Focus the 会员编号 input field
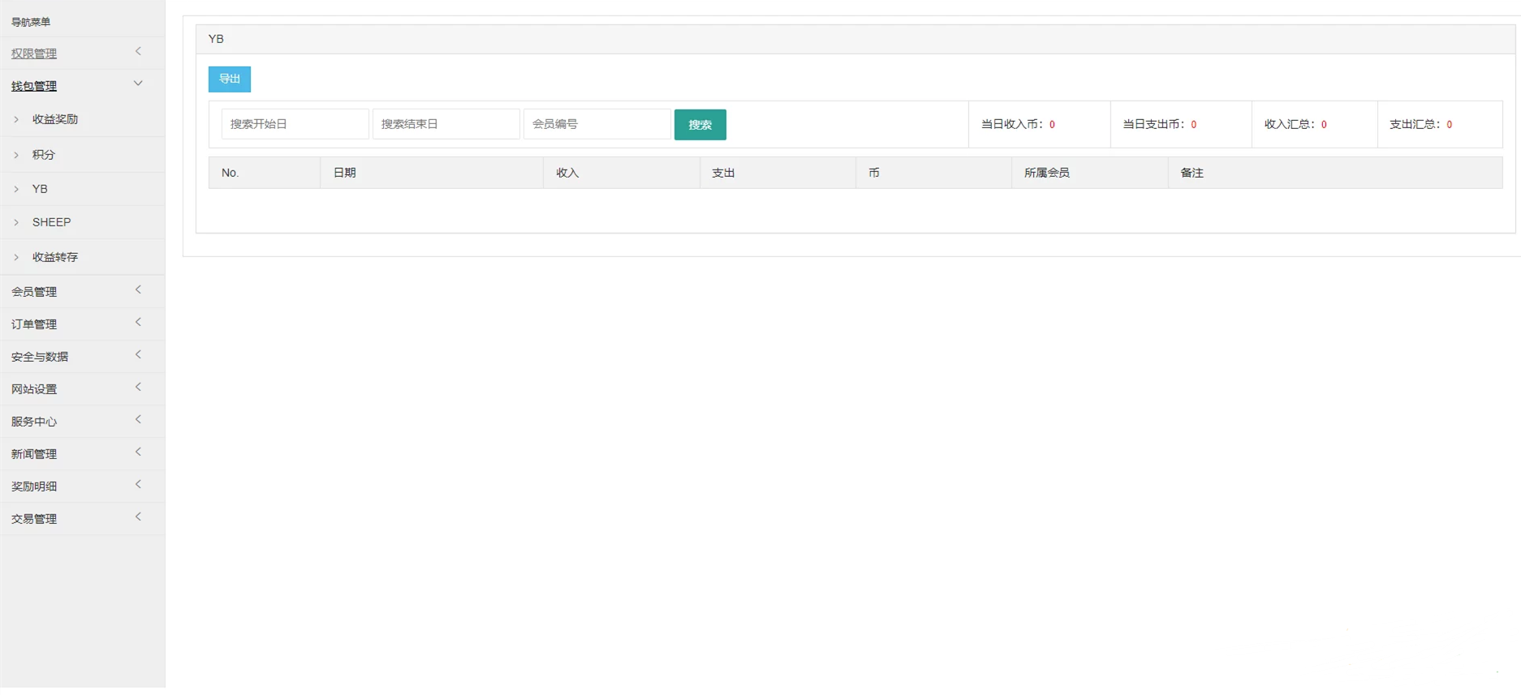 coord(597,124)
